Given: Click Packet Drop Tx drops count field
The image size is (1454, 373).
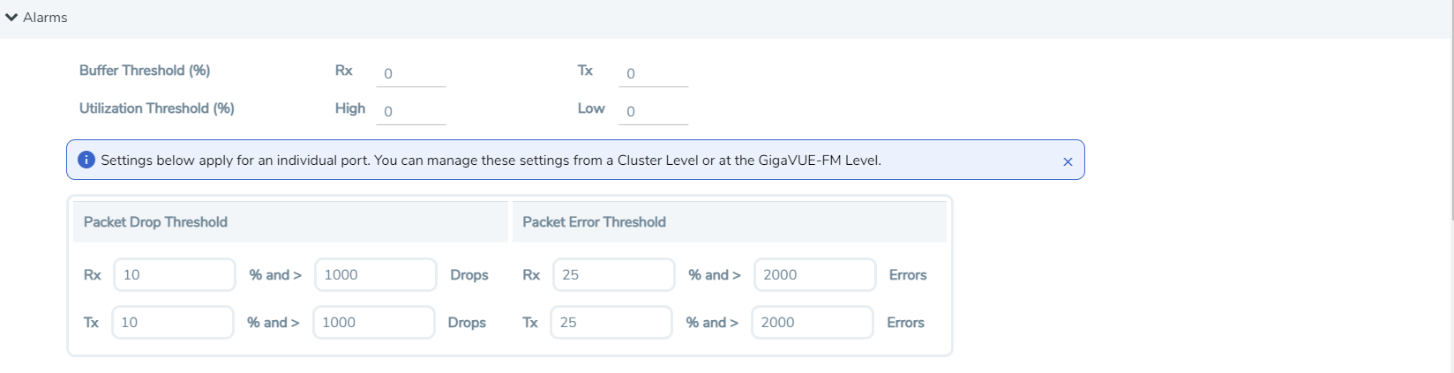Looking at the screenshot, I should point(373,323).
